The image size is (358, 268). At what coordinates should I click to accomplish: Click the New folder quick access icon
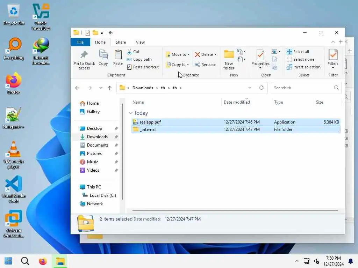[95, 33]
